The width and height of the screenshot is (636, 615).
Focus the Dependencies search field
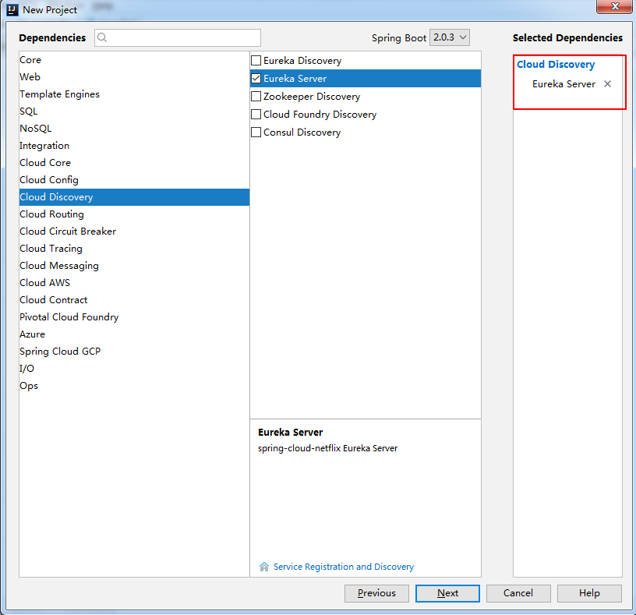tap(178, 37)
